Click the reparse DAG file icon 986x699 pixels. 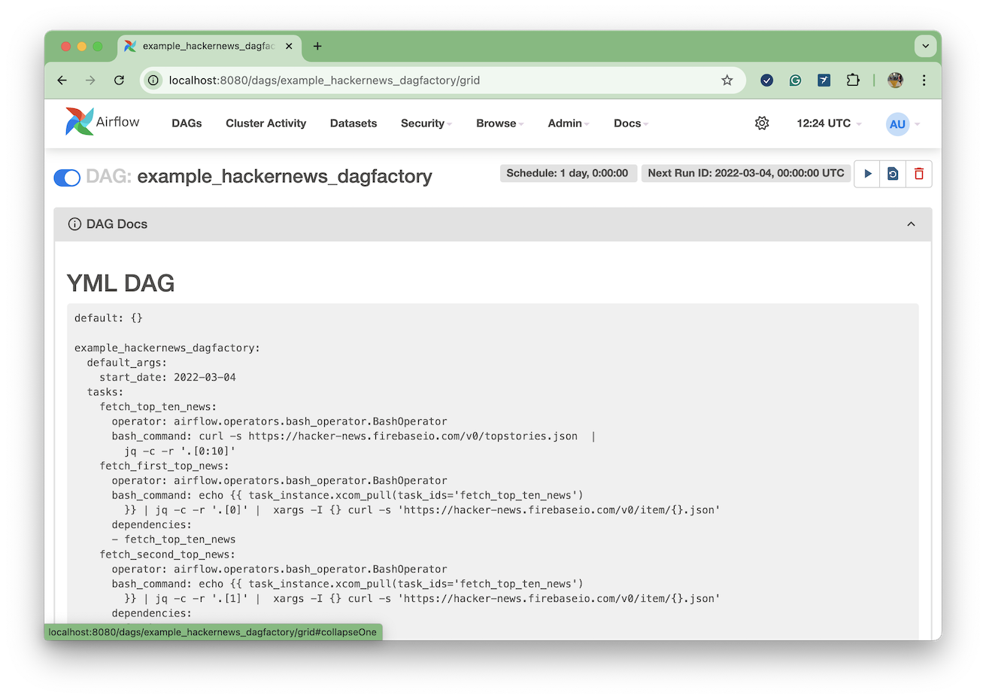(893, 174)
